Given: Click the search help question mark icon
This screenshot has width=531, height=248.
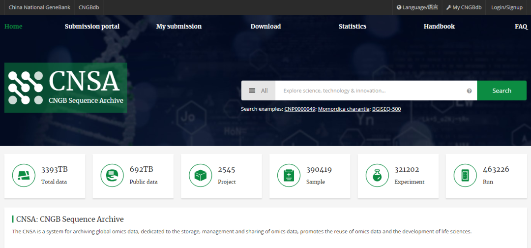Looking at the screenshot, I should click(x=470, y=91).
